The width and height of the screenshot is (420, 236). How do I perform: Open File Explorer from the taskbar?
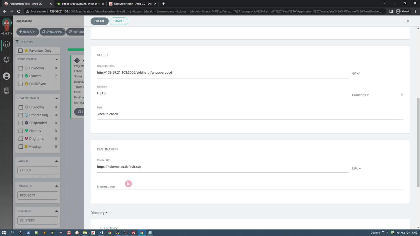[85, 233]
